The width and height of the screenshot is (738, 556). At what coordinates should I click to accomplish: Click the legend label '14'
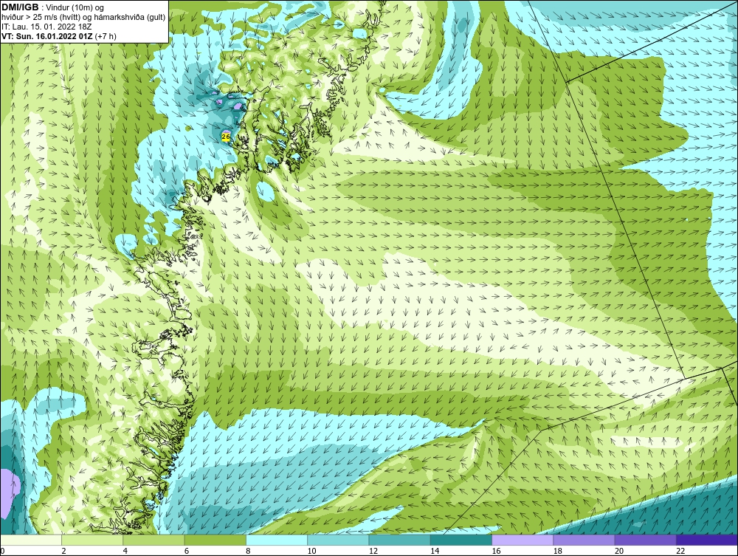[435, 552]
